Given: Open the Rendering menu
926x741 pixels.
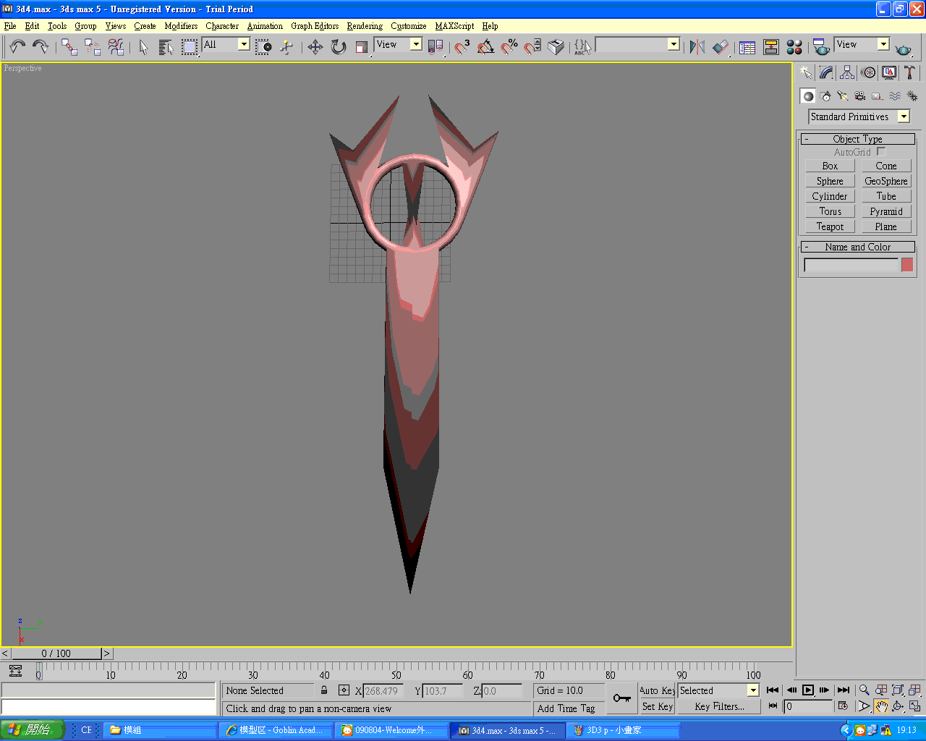Looking at the screenshot, I should (x=365, y=26).
